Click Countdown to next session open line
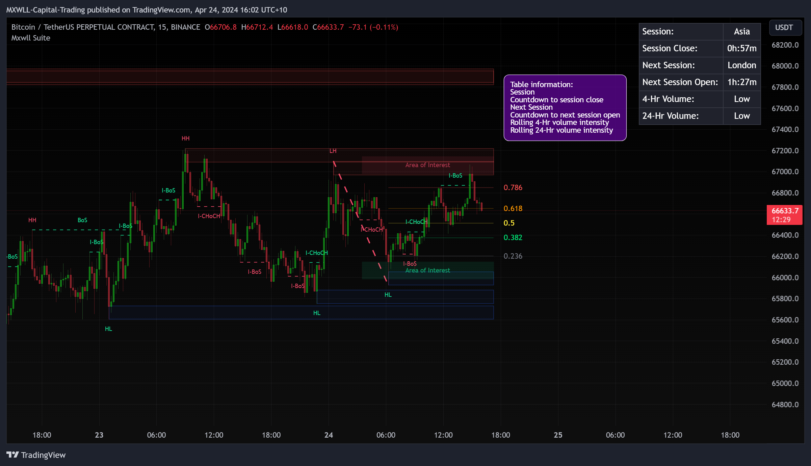The width and height of the screenshot is (811, 466). 565,115
